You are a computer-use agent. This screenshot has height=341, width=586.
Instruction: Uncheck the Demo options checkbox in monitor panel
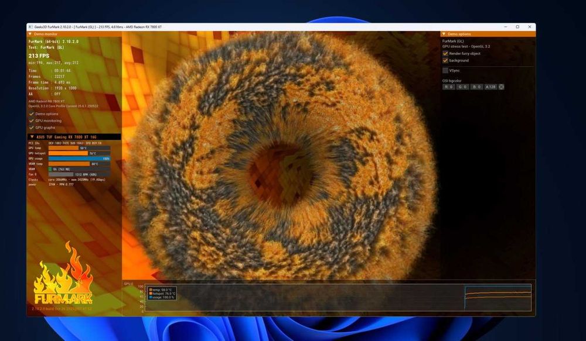tap(32, 114)
